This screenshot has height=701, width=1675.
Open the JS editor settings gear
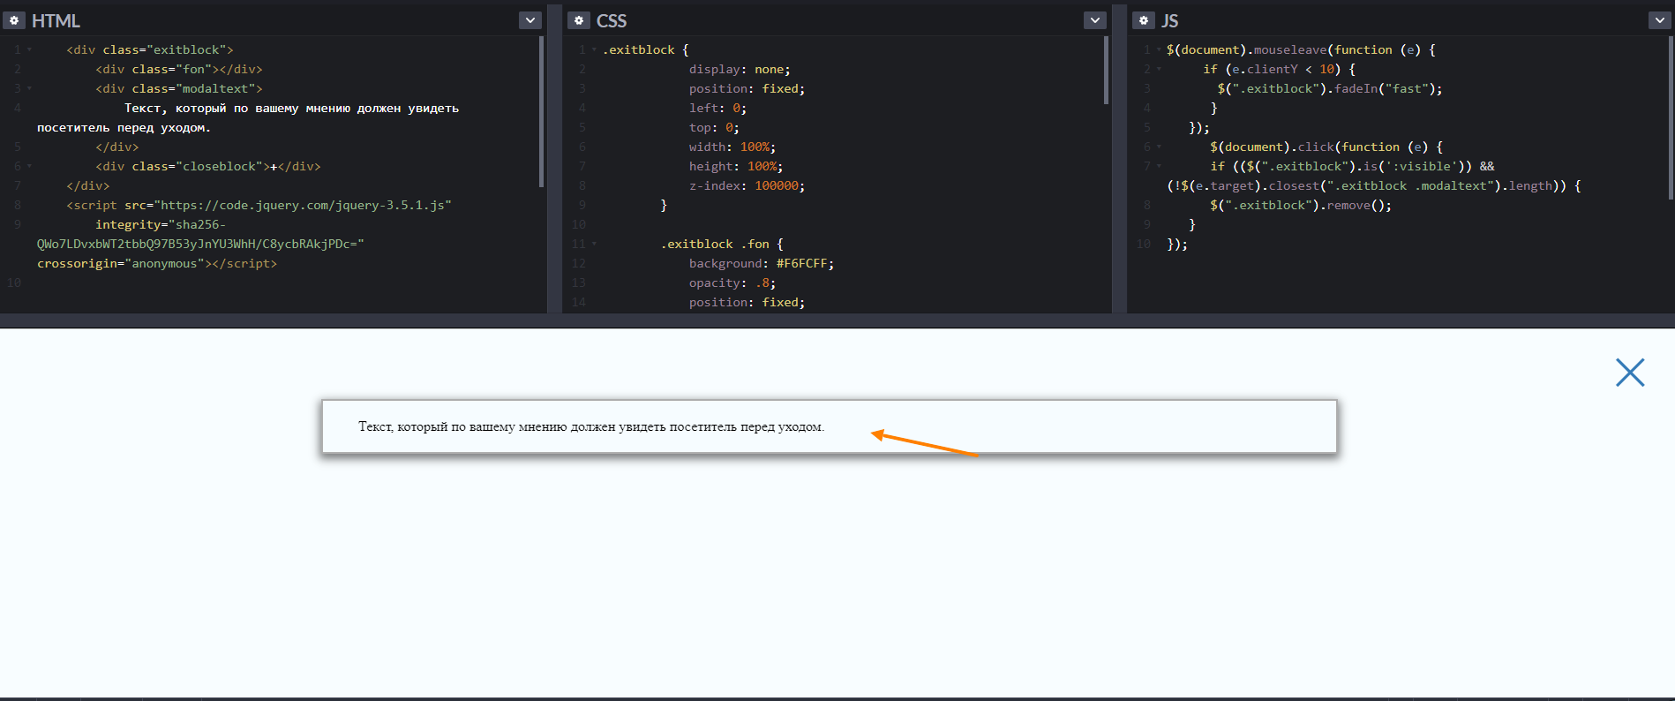tap(1144, 20)
